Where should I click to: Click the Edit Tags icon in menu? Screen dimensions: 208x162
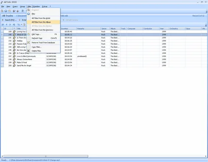(29, 34)
